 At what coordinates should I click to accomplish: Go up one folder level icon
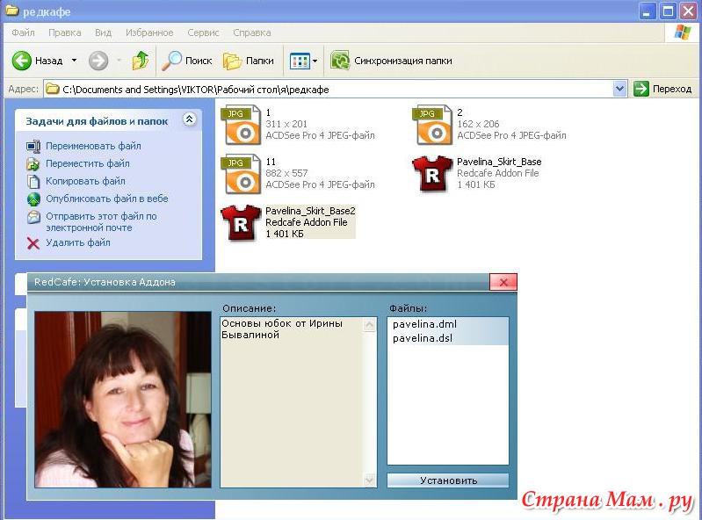click(x=141, y=61)
